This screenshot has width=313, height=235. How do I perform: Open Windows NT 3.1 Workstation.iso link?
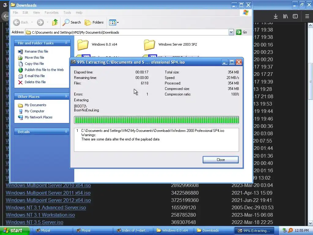pyautogui.click(x=40, y=215)
